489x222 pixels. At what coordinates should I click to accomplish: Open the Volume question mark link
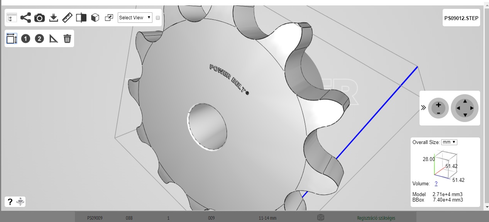coord(436,184)
